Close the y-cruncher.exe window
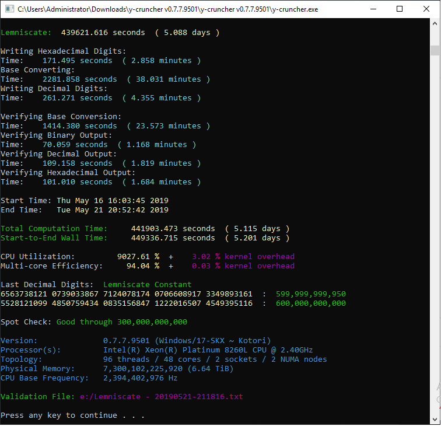441x426 pixels. [x=426, y=9]
